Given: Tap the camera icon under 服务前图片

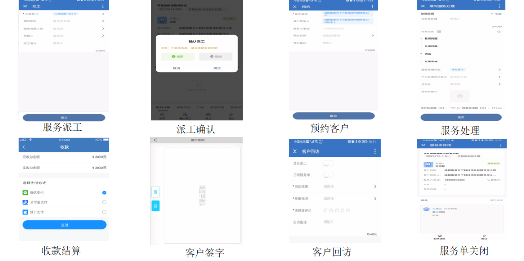Looking at the screenshot, I should point(459,96).
